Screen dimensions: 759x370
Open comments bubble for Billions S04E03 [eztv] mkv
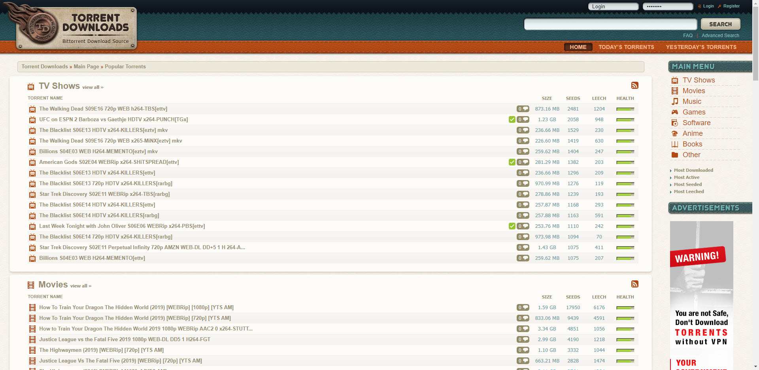tap(523, 151)
